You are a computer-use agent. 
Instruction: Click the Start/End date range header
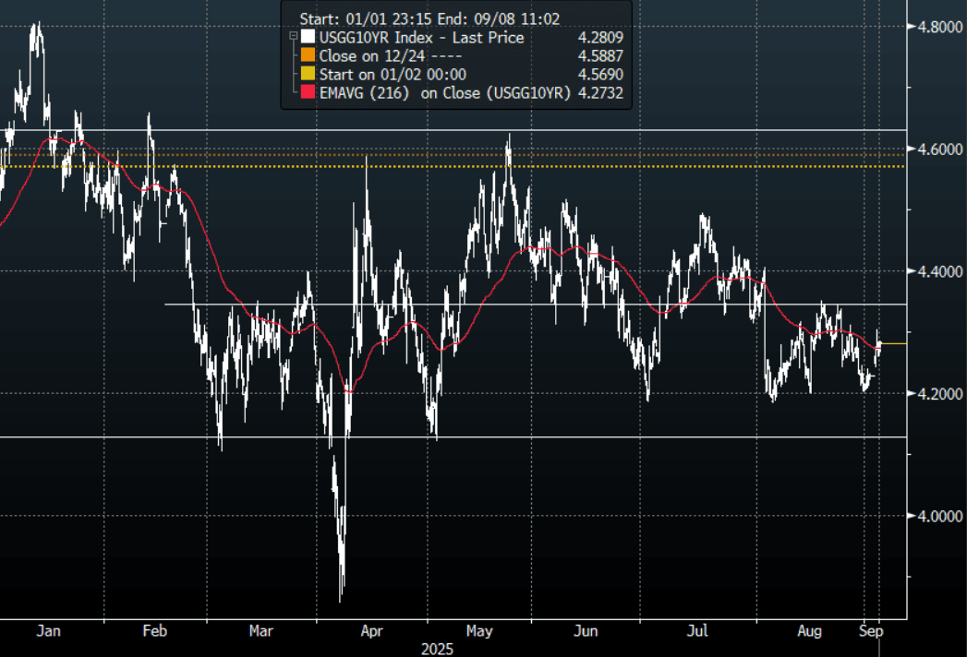[x=428, y=17]
